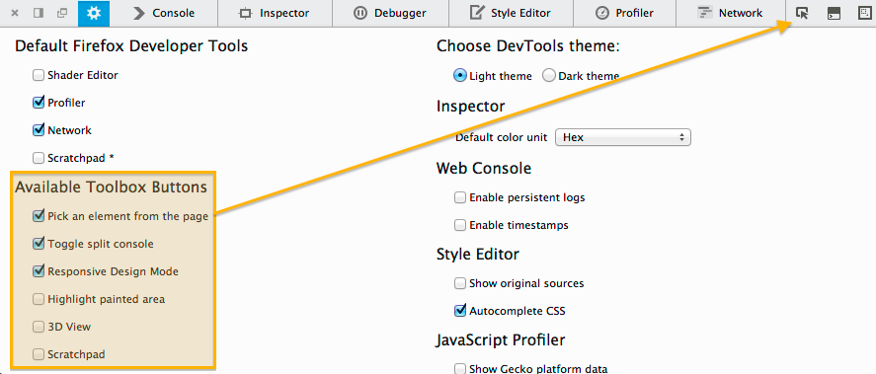Close the developer tools with X icon
The width and height of the screenshot is (876, 374).
pos(15,13)
